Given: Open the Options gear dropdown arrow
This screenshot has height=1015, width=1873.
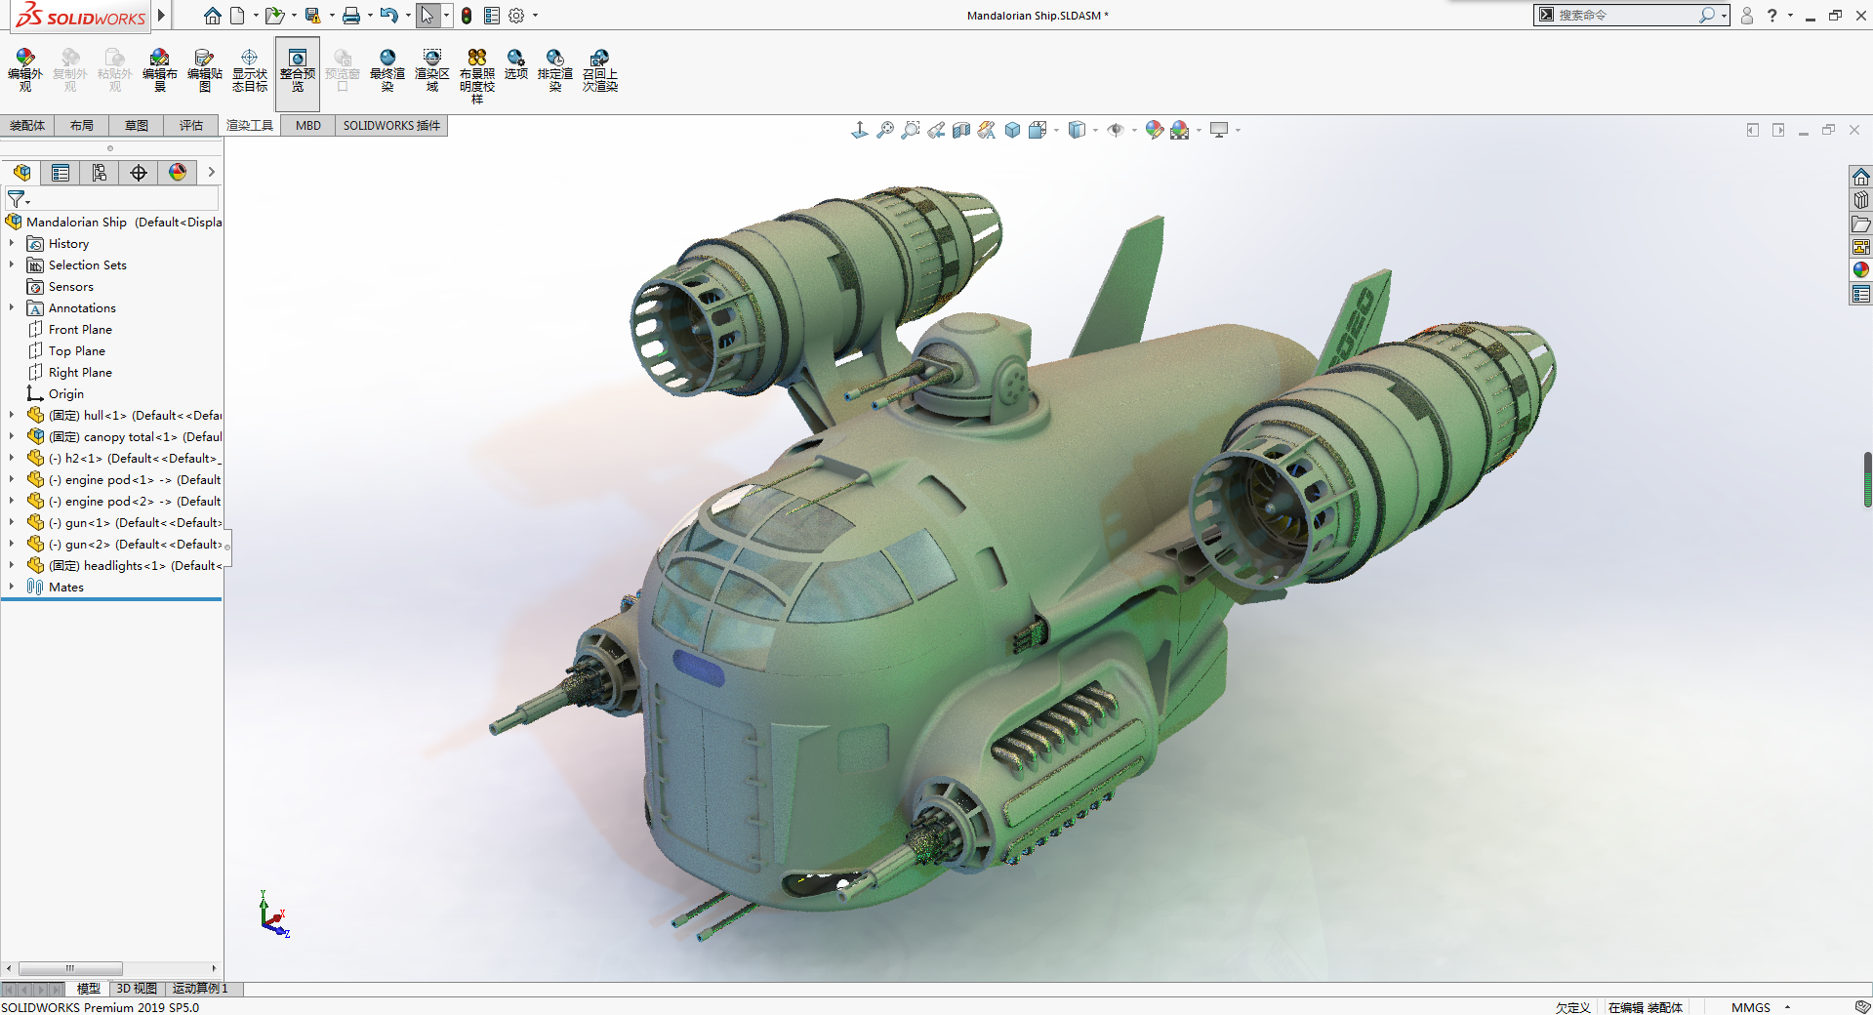Looking at the screenshot, I should (x=535, y=16).
